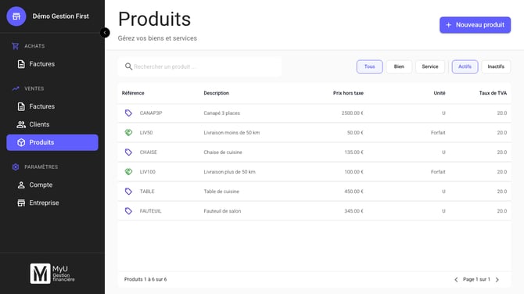Click the Produits box icon in sidebar
Image resolution: width=524 pixels, height=294 pixels.
pos(21,142)
